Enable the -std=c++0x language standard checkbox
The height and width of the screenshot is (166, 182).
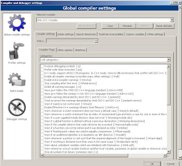pyautogui.click(x=42, y=94)
